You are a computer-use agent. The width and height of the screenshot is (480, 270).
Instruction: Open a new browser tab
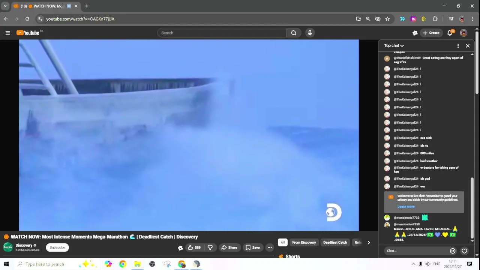(87, 6)
